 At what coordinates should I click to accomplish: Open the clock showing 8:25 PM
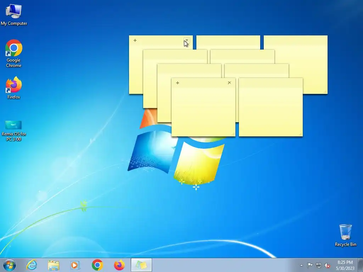[345, 265]
